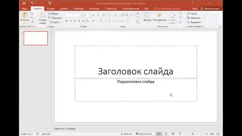The width and height of the screenshot is (242, 136).
Task: Toggle the Примечания comments button
Action: coord(144,134)
